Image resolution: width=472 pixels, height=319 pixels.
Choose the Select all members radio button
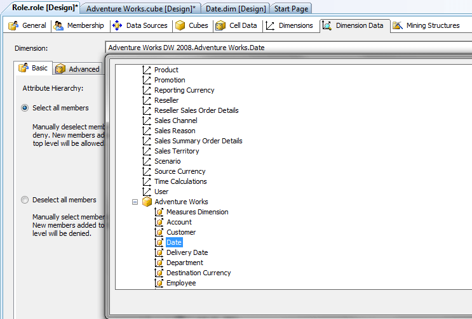click(x=25, y=108)
